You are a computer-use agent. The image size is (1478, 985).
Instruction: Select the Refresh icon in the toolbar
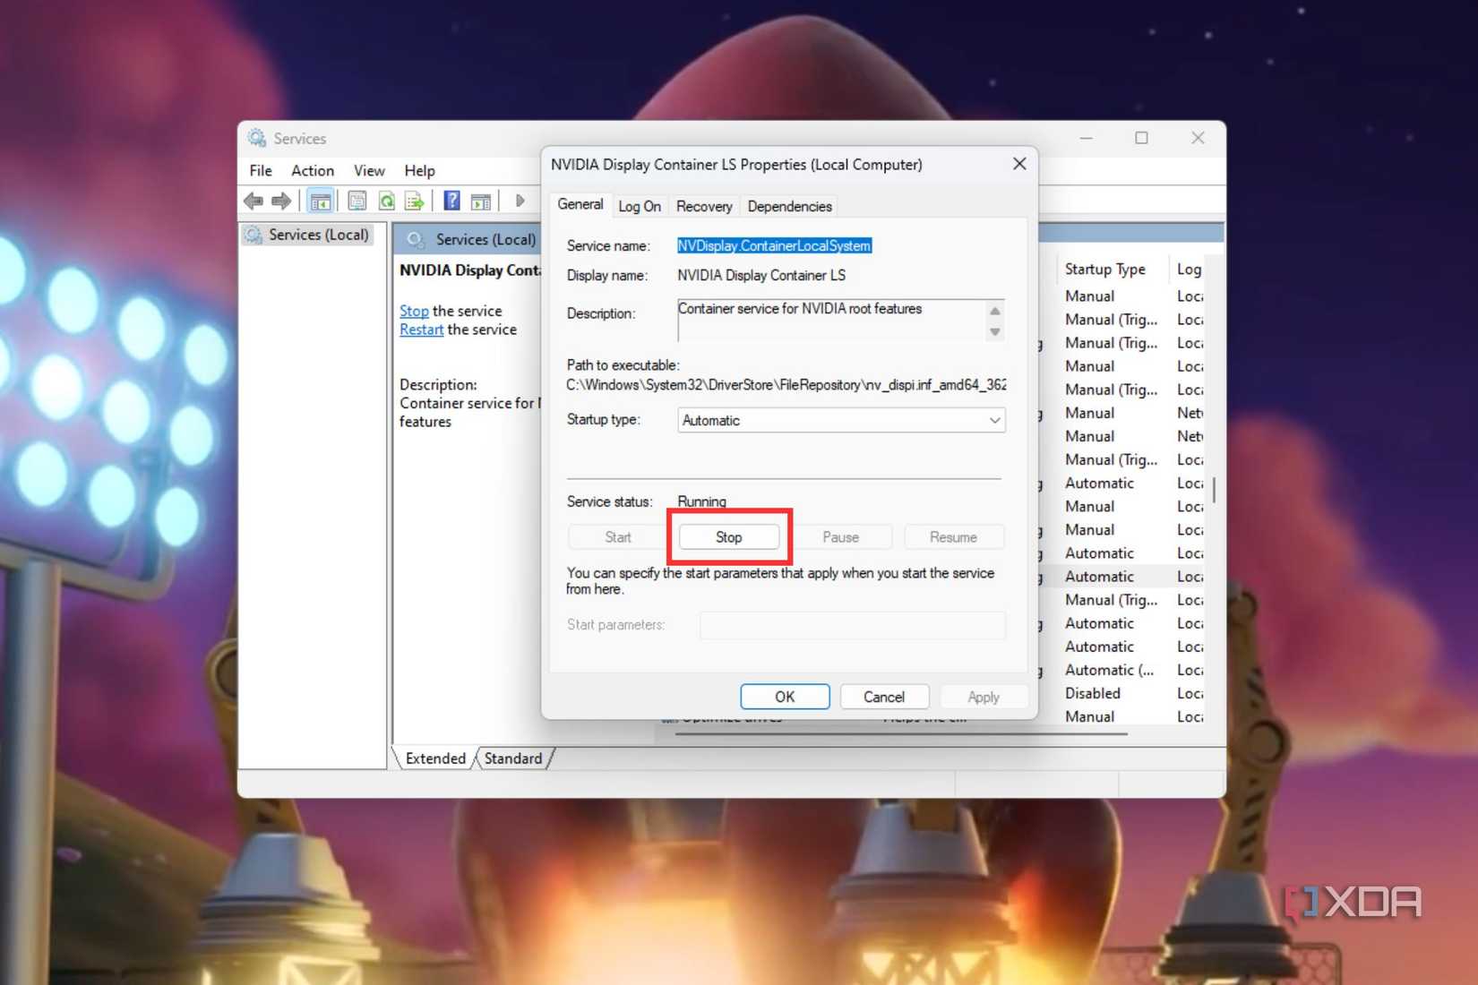click(x=386, y=201)
